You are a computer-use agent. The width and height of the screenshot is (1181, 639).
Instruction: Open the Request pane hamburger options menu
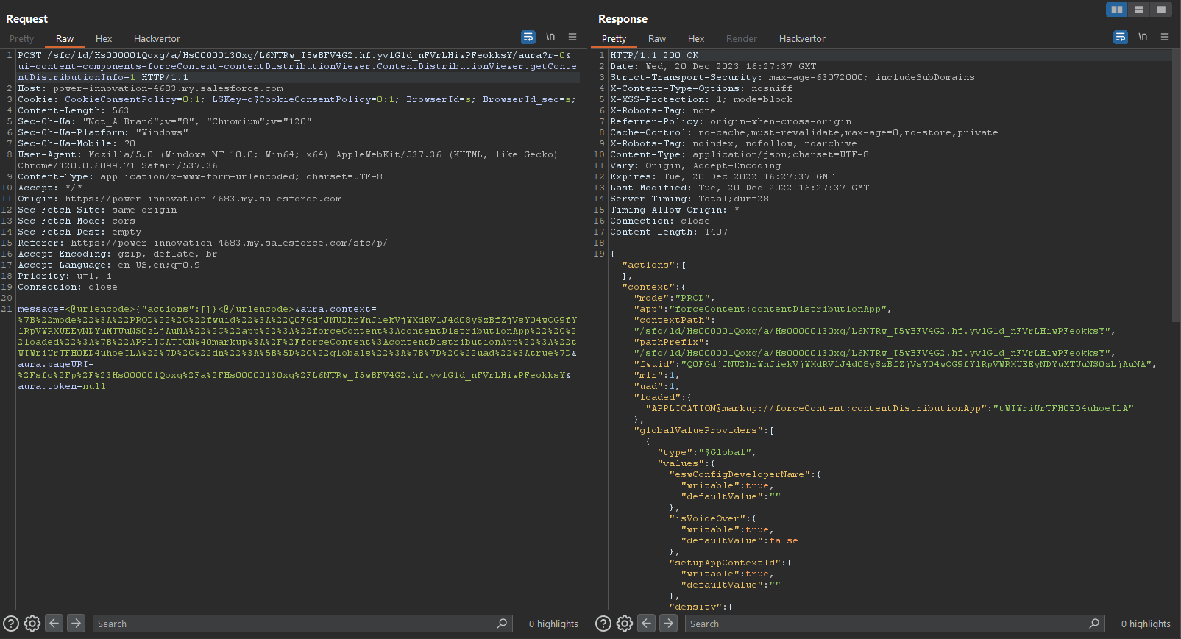click(572, 37)
